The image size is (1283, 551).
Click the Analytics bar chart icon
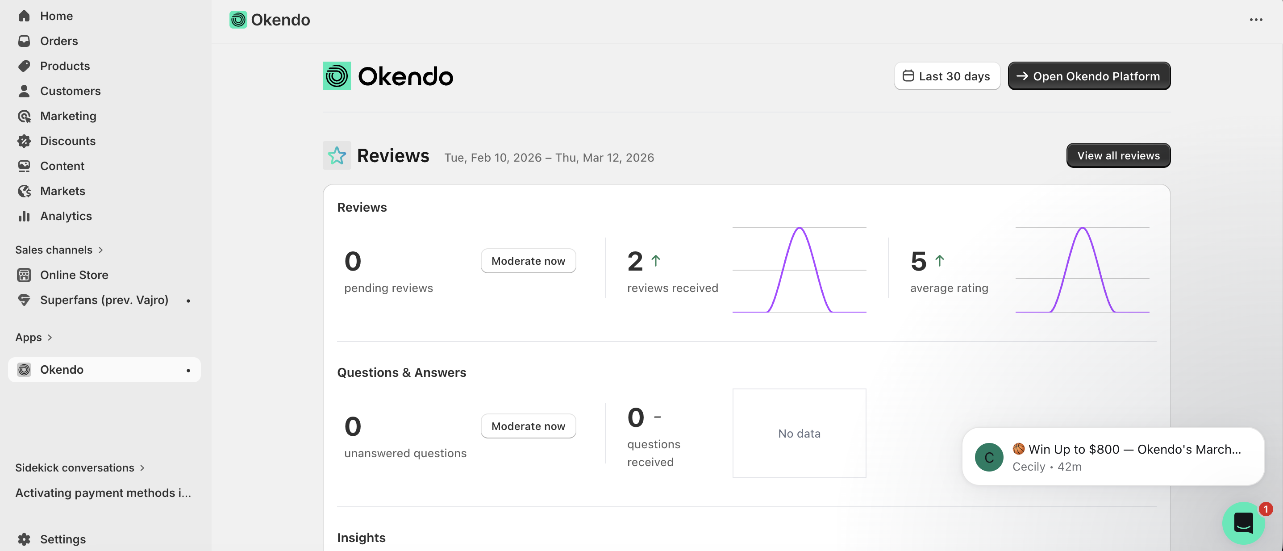click(24, 216)
